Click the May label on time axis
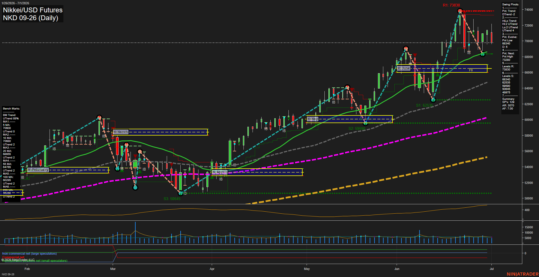The width and height of the screenshot is (539, 277). (307, 269)
